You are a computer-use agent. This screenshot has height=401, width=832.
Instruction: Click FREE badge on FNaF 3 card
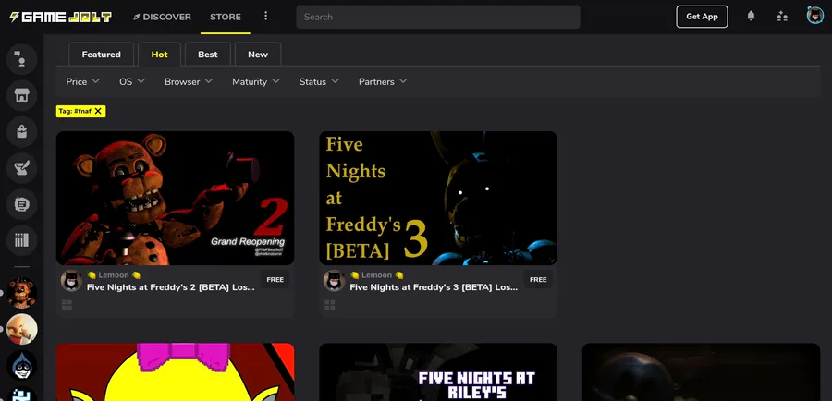(538, 280)
